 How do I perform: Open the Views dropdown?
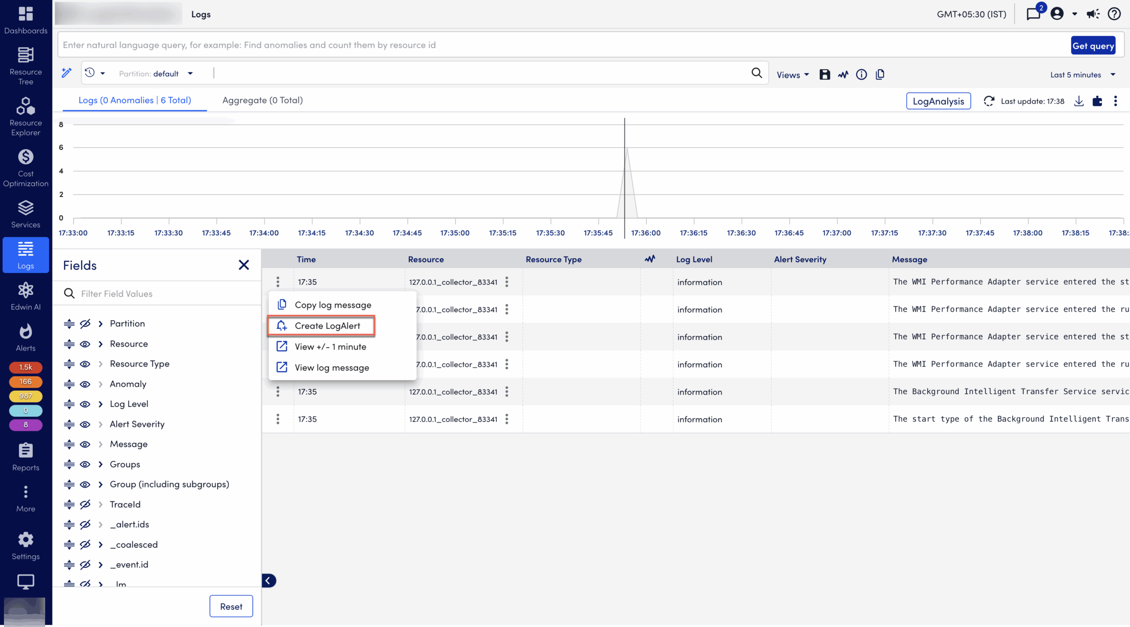[x=791, y=75]
